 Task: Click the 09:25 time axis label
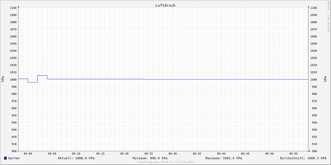149,154
